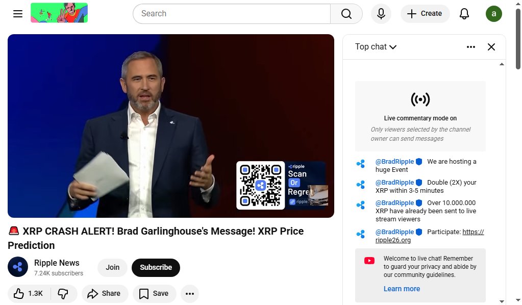Click avatar icon beside 'huge Event' message

361,164
